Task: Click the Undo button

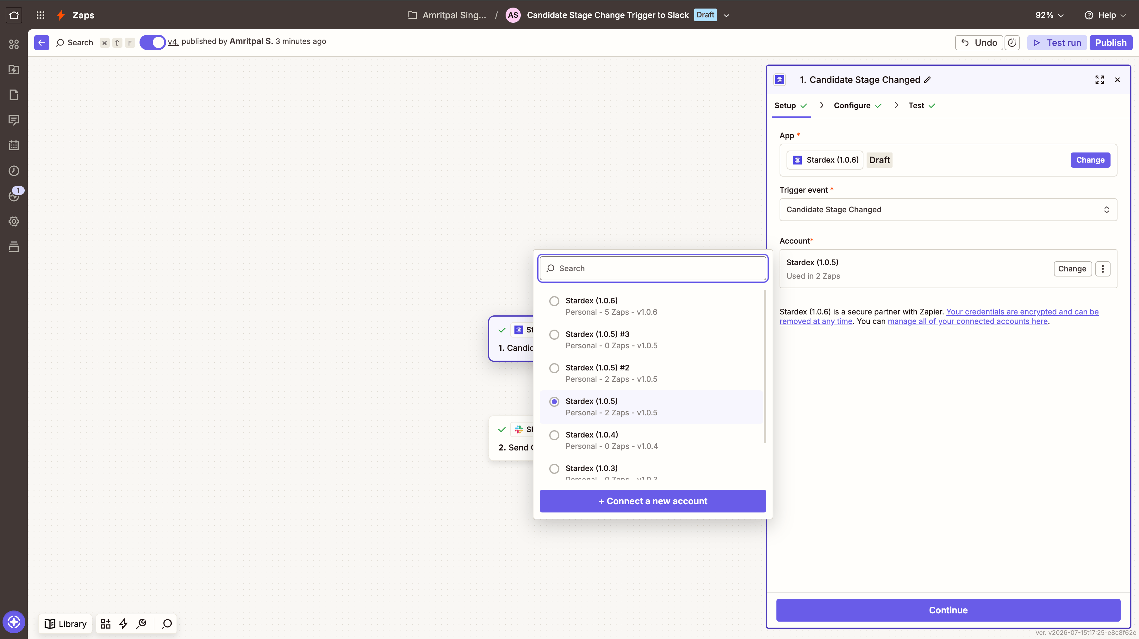Action: click(979, 42)
